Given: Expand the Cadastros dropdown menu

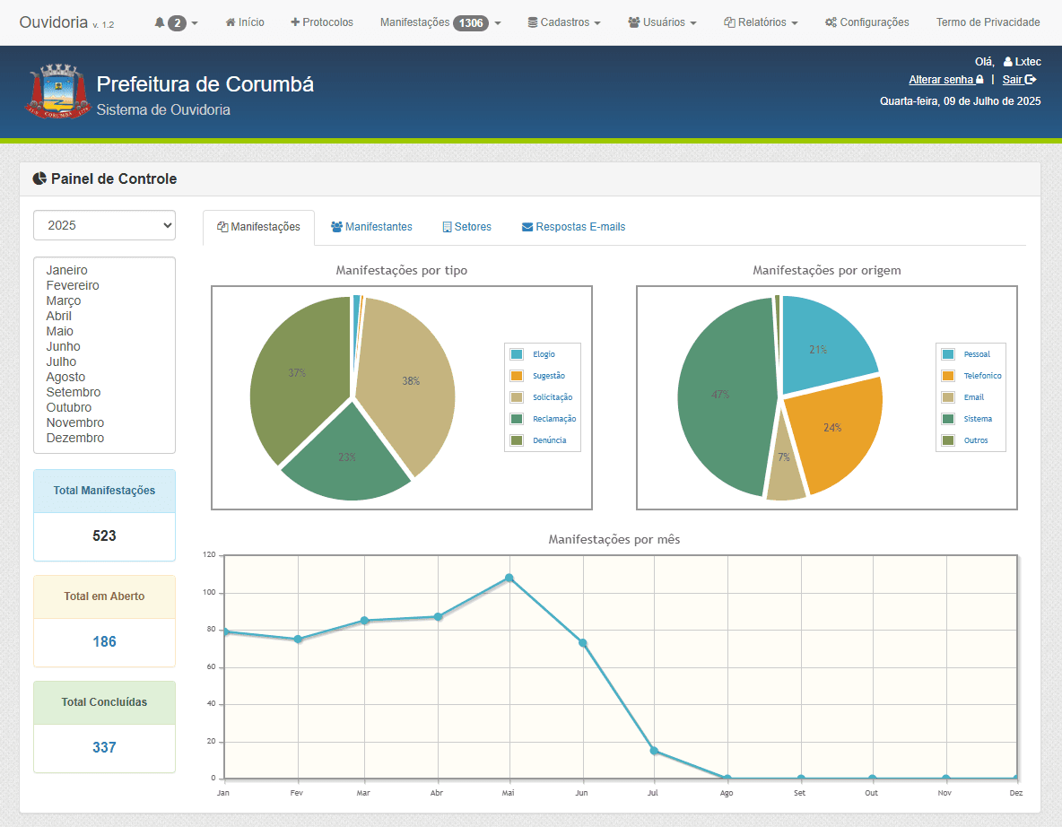Looking at the screenshot, I should click(x=564, y=22).
